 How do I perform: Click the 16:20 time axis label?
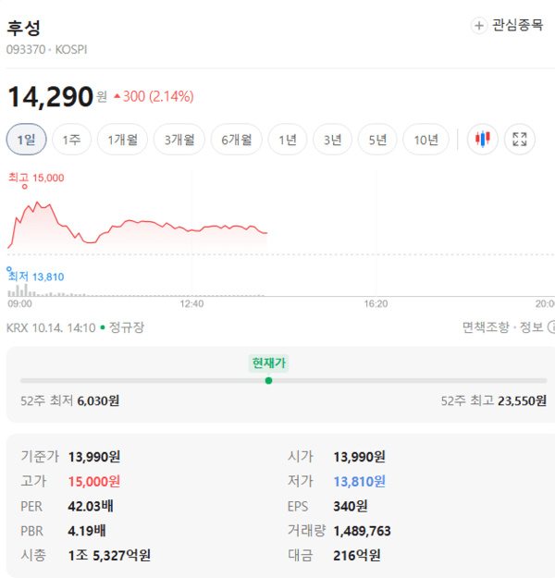click(376, 303)
